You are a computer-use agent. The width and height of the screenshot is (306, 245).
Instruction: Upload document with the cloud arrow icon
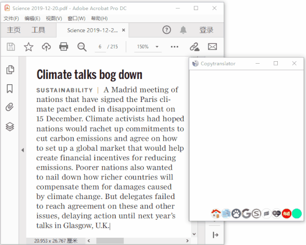pos(46,47)
